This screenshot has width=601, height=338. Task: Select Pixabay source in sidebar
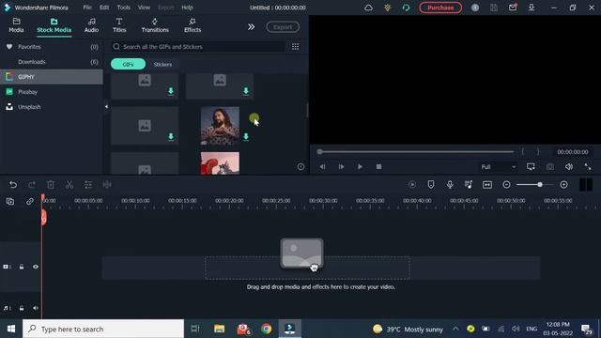[x=52, y=92]
